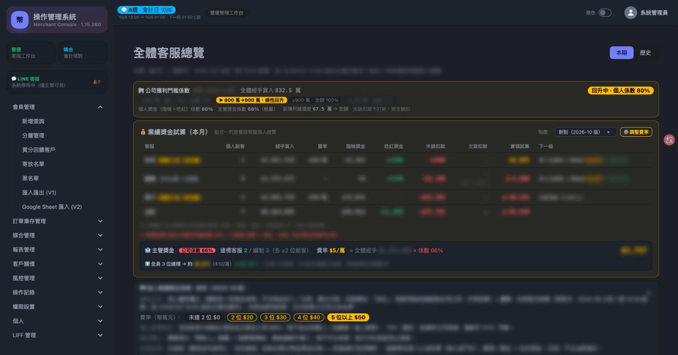Select Google Sheet 匯入 (V2)

click(x=52, y=207)
